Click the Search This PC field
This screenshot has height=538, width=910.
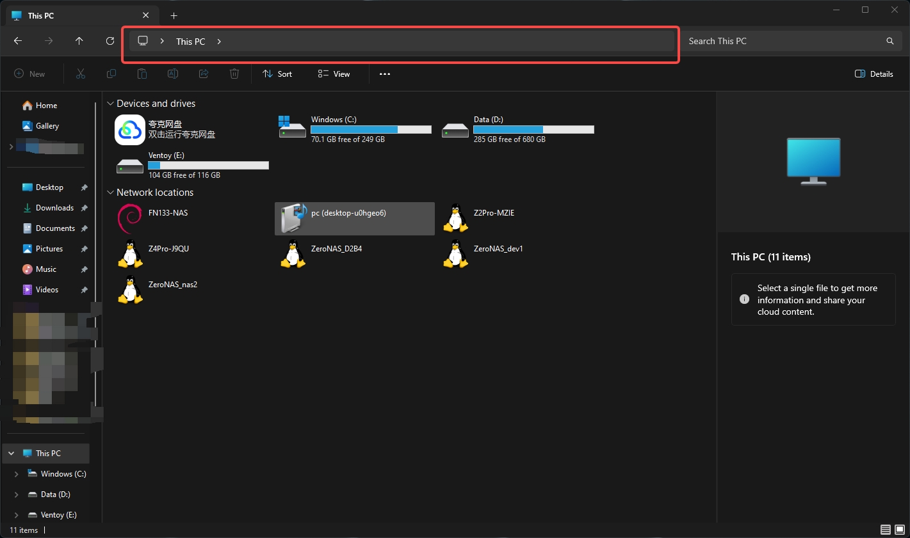click(x=792, y=41)
